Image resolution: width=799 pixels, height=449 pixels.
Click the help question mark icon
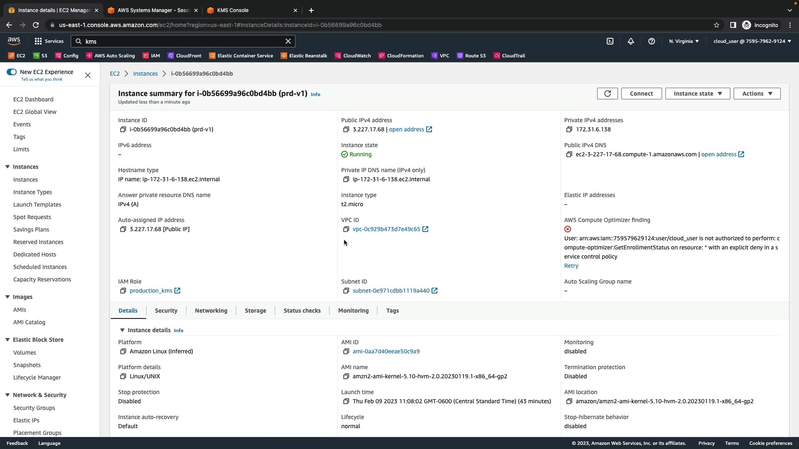[x=652, y=41]
